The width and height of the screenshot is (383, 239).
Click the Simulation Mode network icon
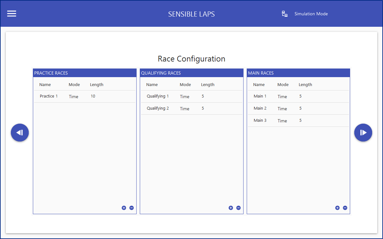coord(284,14)
